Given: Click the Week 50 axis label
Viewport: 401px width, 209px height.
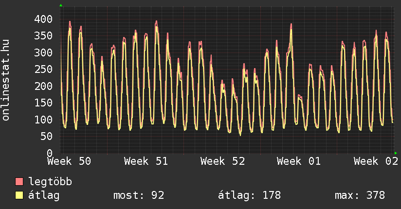Looking at the screenshot, I should click(x=69, y=161).
